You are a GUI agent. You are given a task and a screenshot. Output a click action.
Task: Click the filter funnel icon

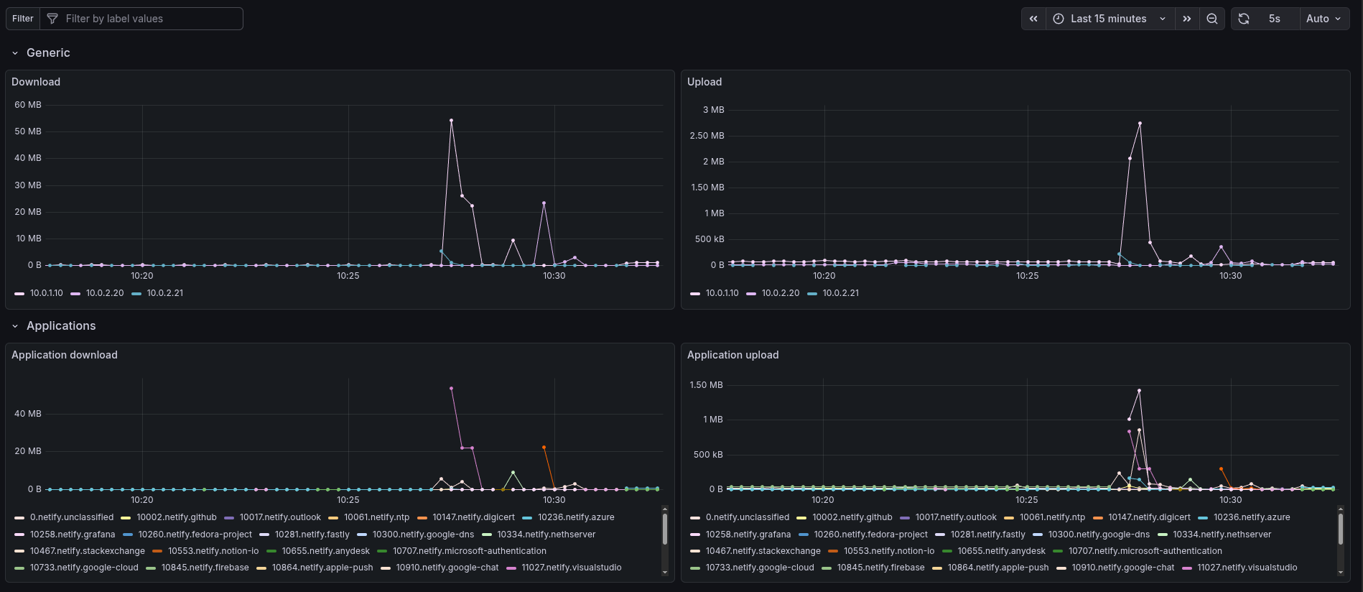pos(52,19)
